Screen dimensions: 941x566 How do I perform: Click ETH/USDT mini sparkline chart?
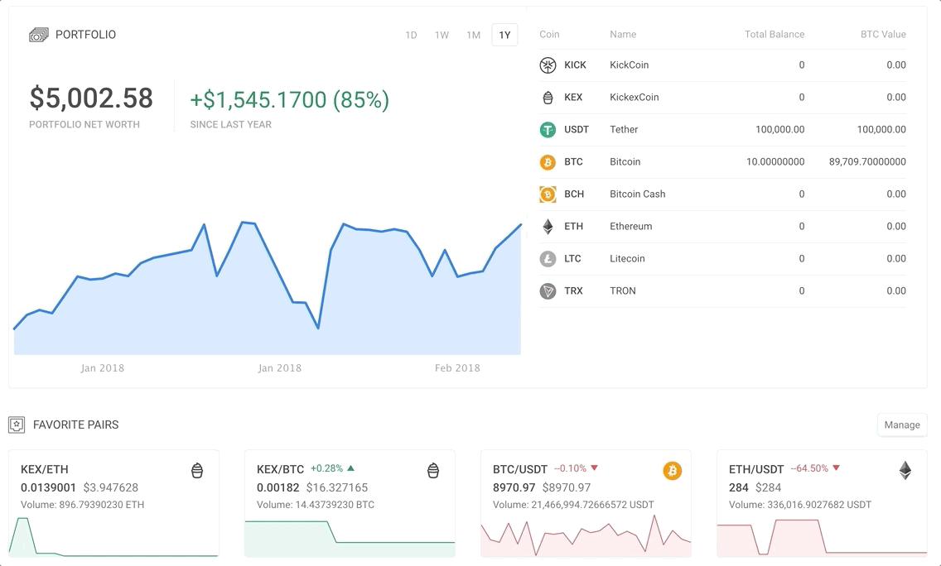[822, 537]
